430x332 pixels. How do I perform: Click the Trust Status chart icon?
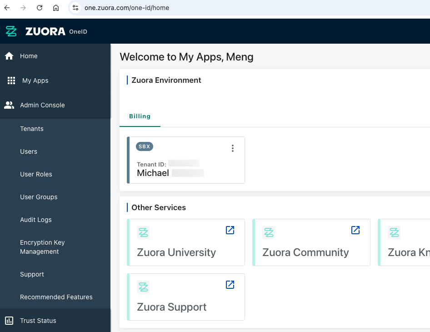tap(9, 321)
